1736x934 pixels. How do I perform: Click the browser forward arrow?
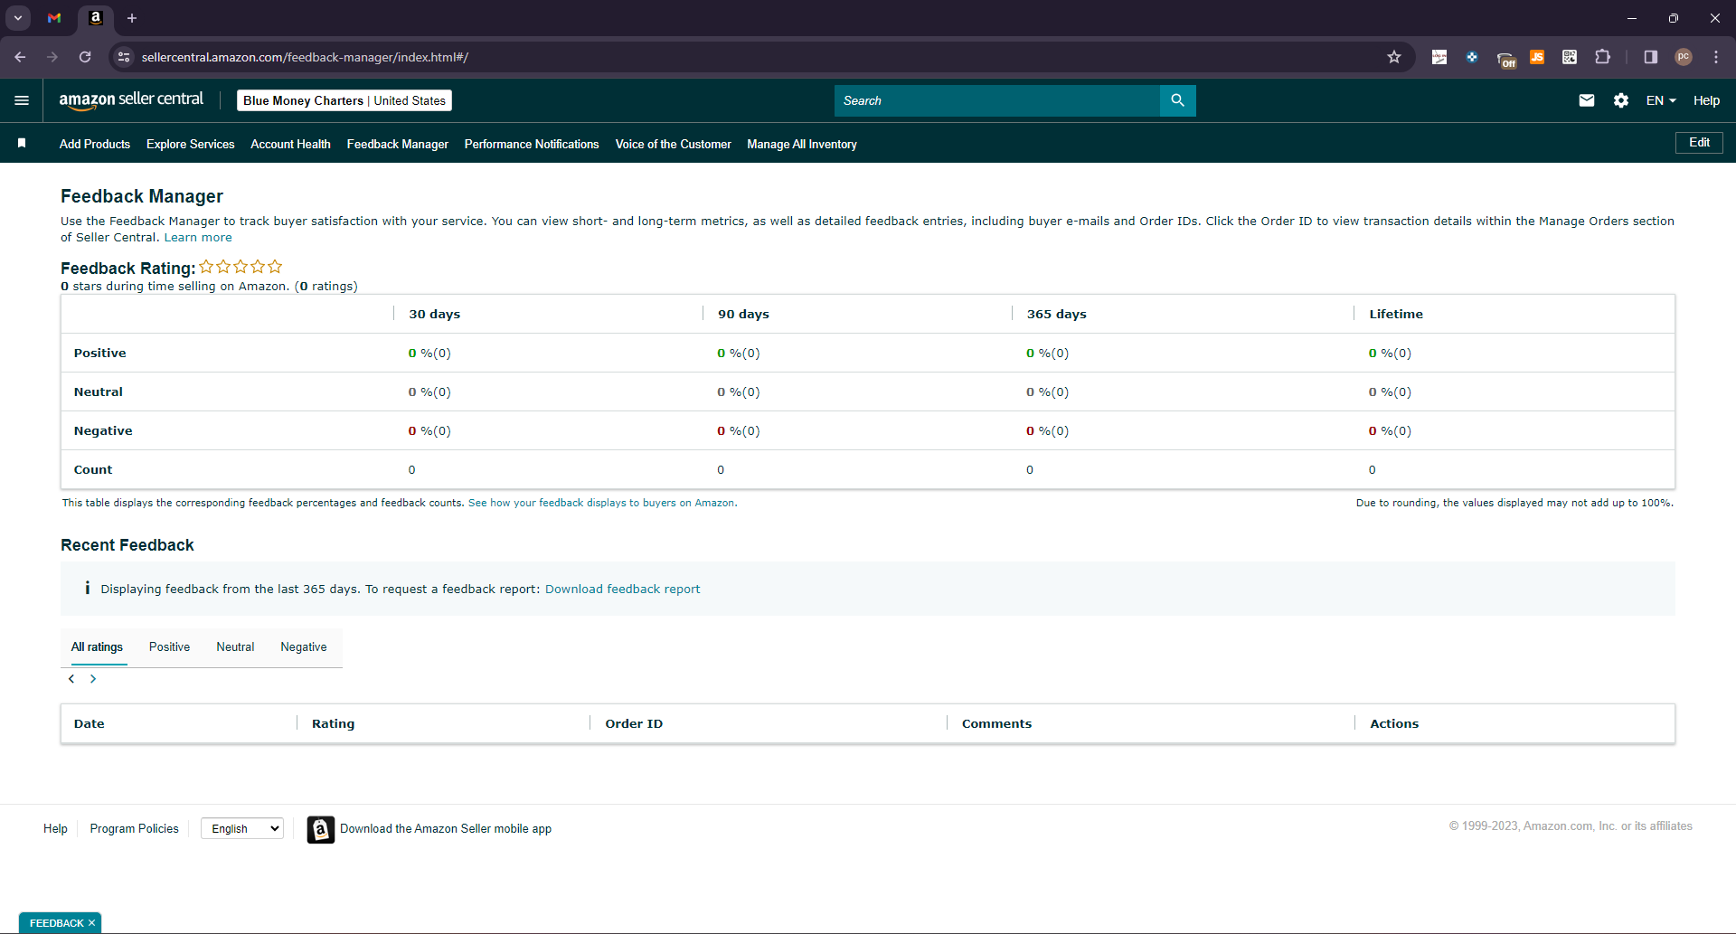[52, 57]
